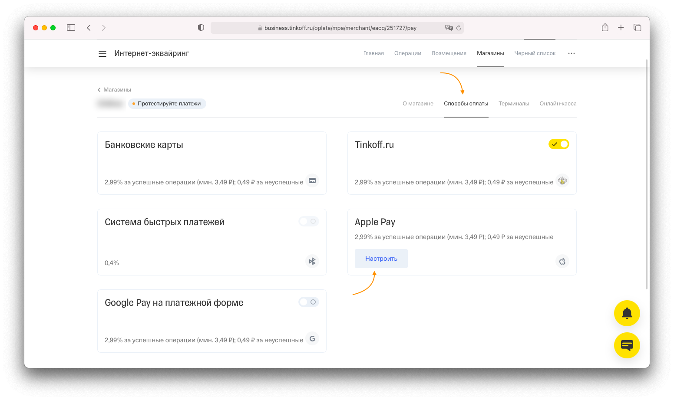Viewport: 674px width, 400px height.
Task: Click the lock icon in the address bar
Action: click(x=260, y=28)
